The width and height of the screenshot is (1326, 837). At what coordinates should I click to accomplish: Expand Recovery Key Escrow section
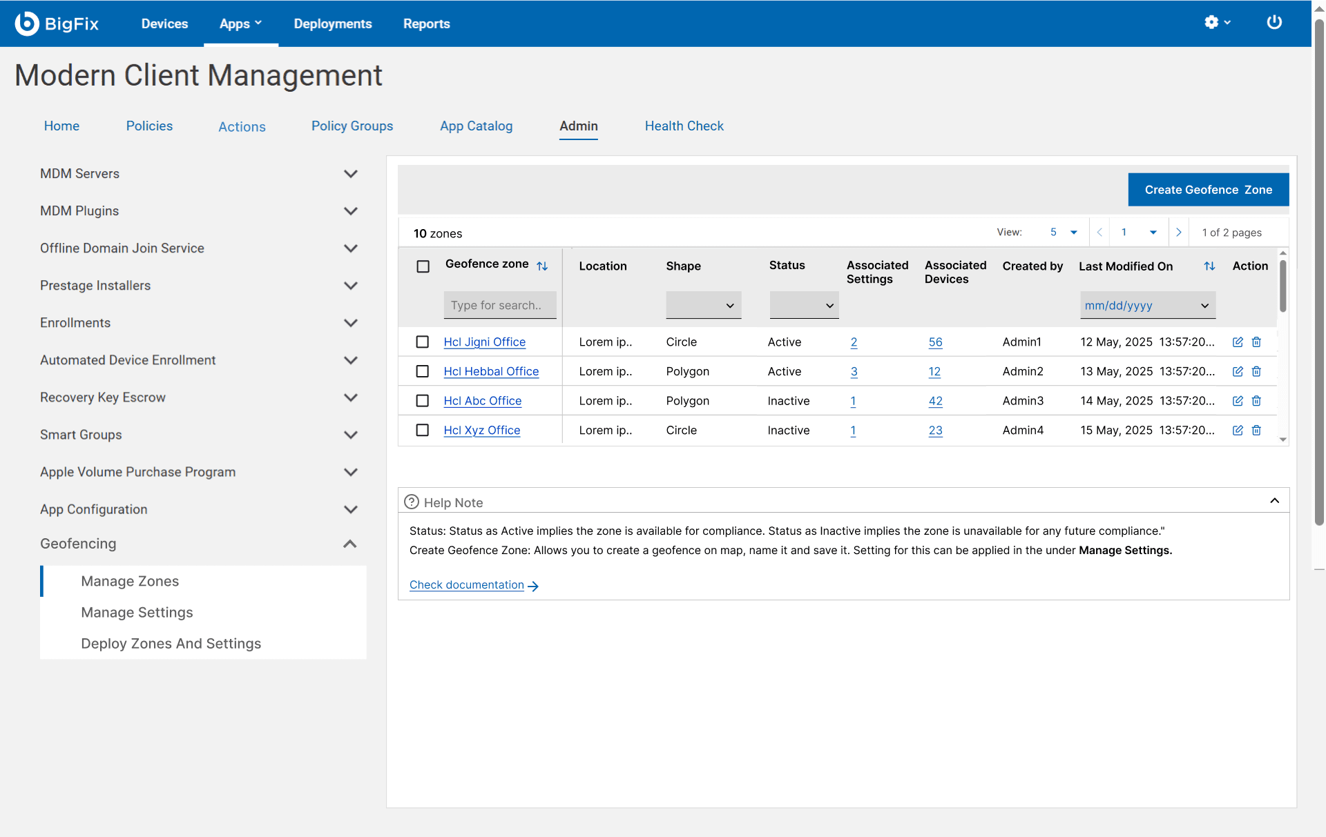[351, 397]
